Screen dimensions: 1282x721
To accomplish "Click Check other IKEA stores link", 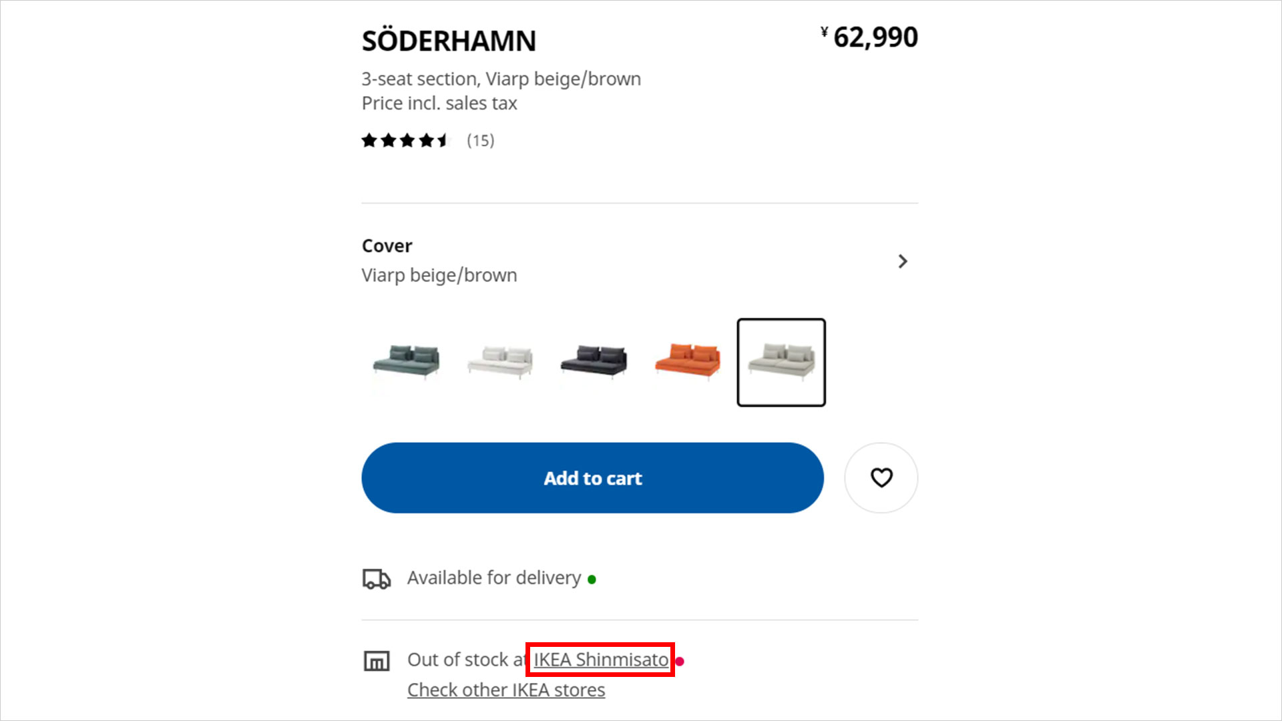I will click(506, 690).
